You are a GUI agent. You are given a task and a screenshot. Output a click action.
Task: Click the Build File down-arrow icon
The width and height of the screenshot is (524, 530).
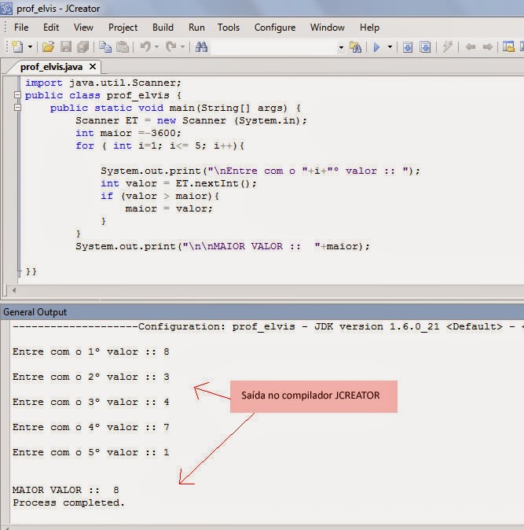coord(408,47)
